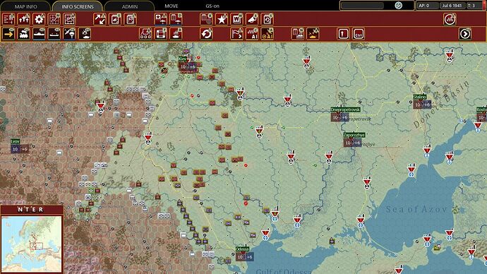Open the losses screen with crosses icon
The height and width of the screenshot is (274, 487).
[x=23, y=19]
